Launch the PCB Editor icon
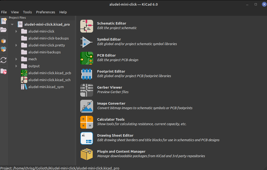Image resolution: width=267 pixels, height=170 pixels. (87, 58)
